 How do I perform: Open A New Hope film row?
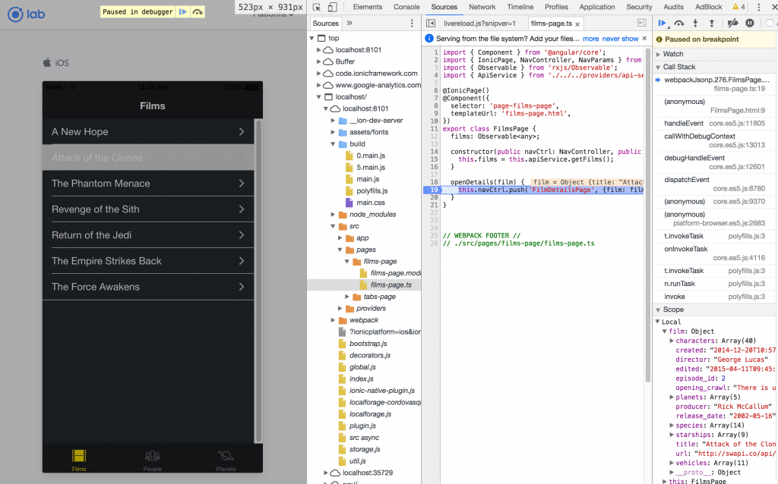(148, 132)
